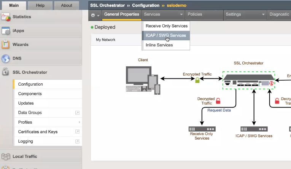Image resolution: width=291 pixels, height=169 pixels.
Task: Click SSL Orchestrator breadcrumb link
Action: (x=107, y=5)
